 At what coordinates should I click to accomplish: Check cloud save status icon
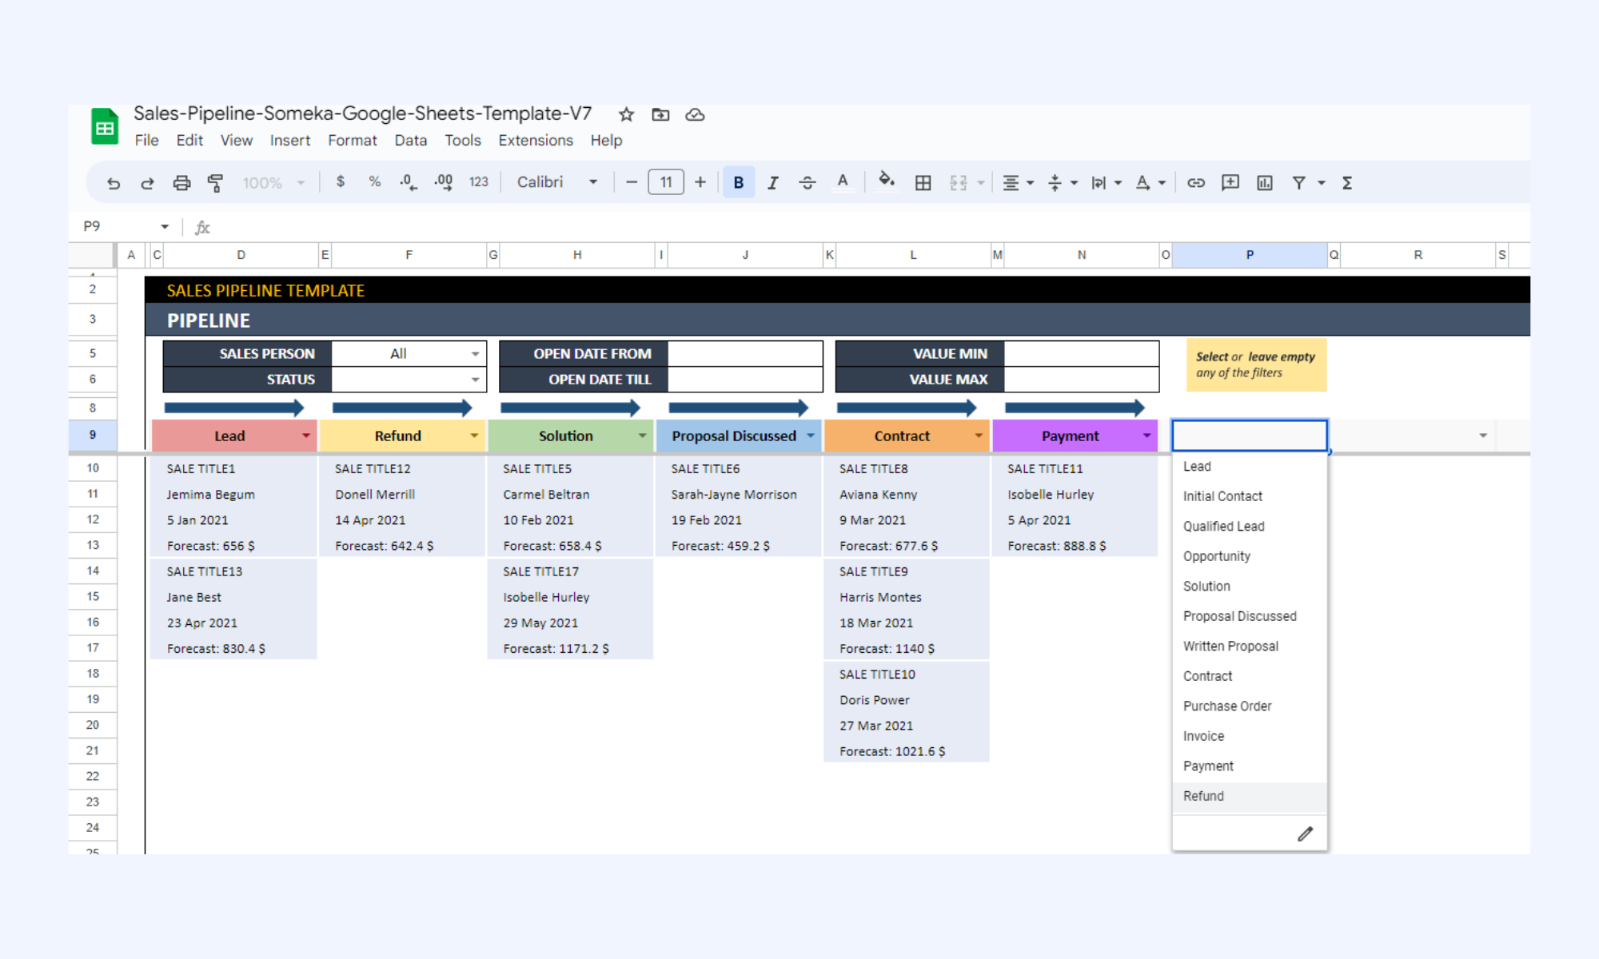(x=695, y=114)
